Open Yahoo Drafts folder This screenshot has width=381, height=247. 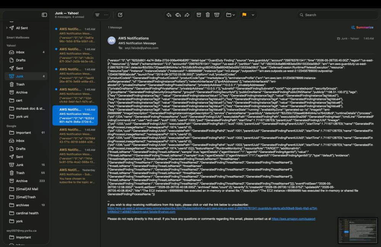pos(26,60)
